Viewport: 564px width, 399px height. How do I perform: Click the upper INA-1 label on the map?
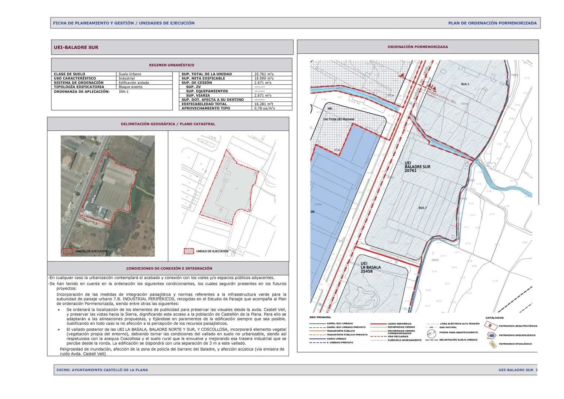click(x=465, y=84)
